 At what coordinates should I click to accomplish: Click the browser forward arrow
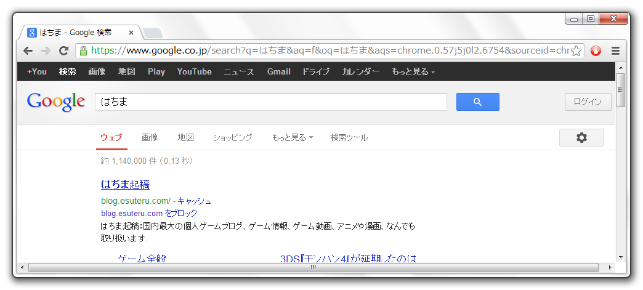click(x=46, y=51)
